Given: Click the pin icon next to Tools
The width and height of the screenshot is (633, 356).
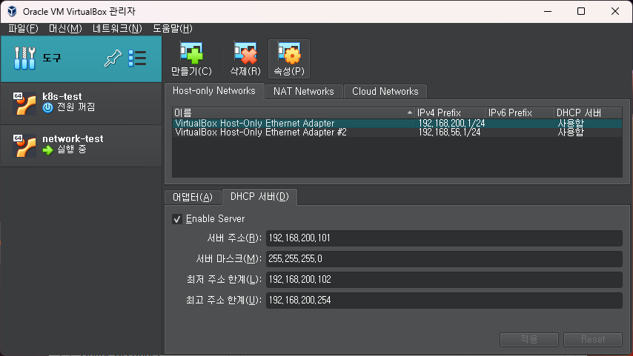Looking at the screenshot, I should 113,58.
